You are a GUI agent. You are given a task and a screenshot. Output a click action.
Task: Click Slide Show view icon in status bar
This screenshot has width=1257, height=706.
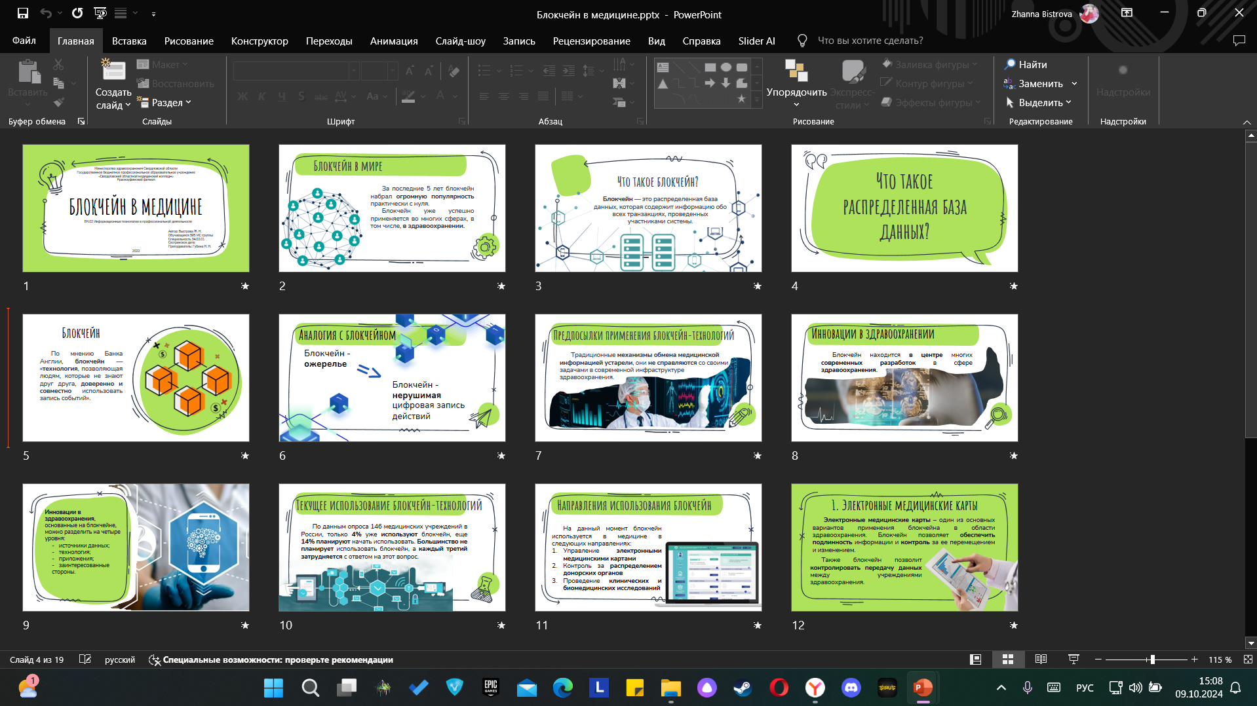pyautogui.click(x=1073, y=660)
